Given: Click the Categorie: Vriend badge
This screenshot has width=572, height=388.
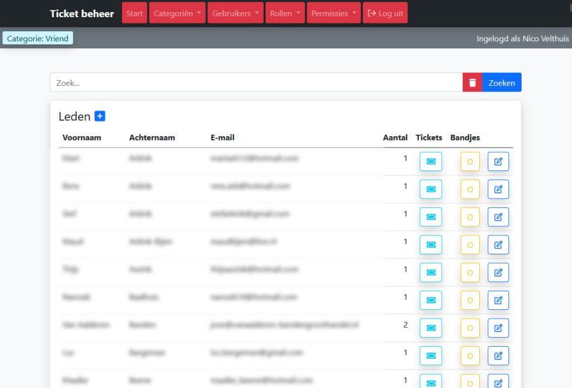Looking at the screenshot, I should pos(37,38).
